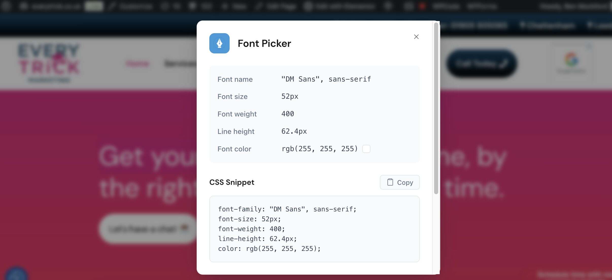Click the Font Picker dialog scrollbar
This screenshot has height=280, width=612.
(436, 109)
